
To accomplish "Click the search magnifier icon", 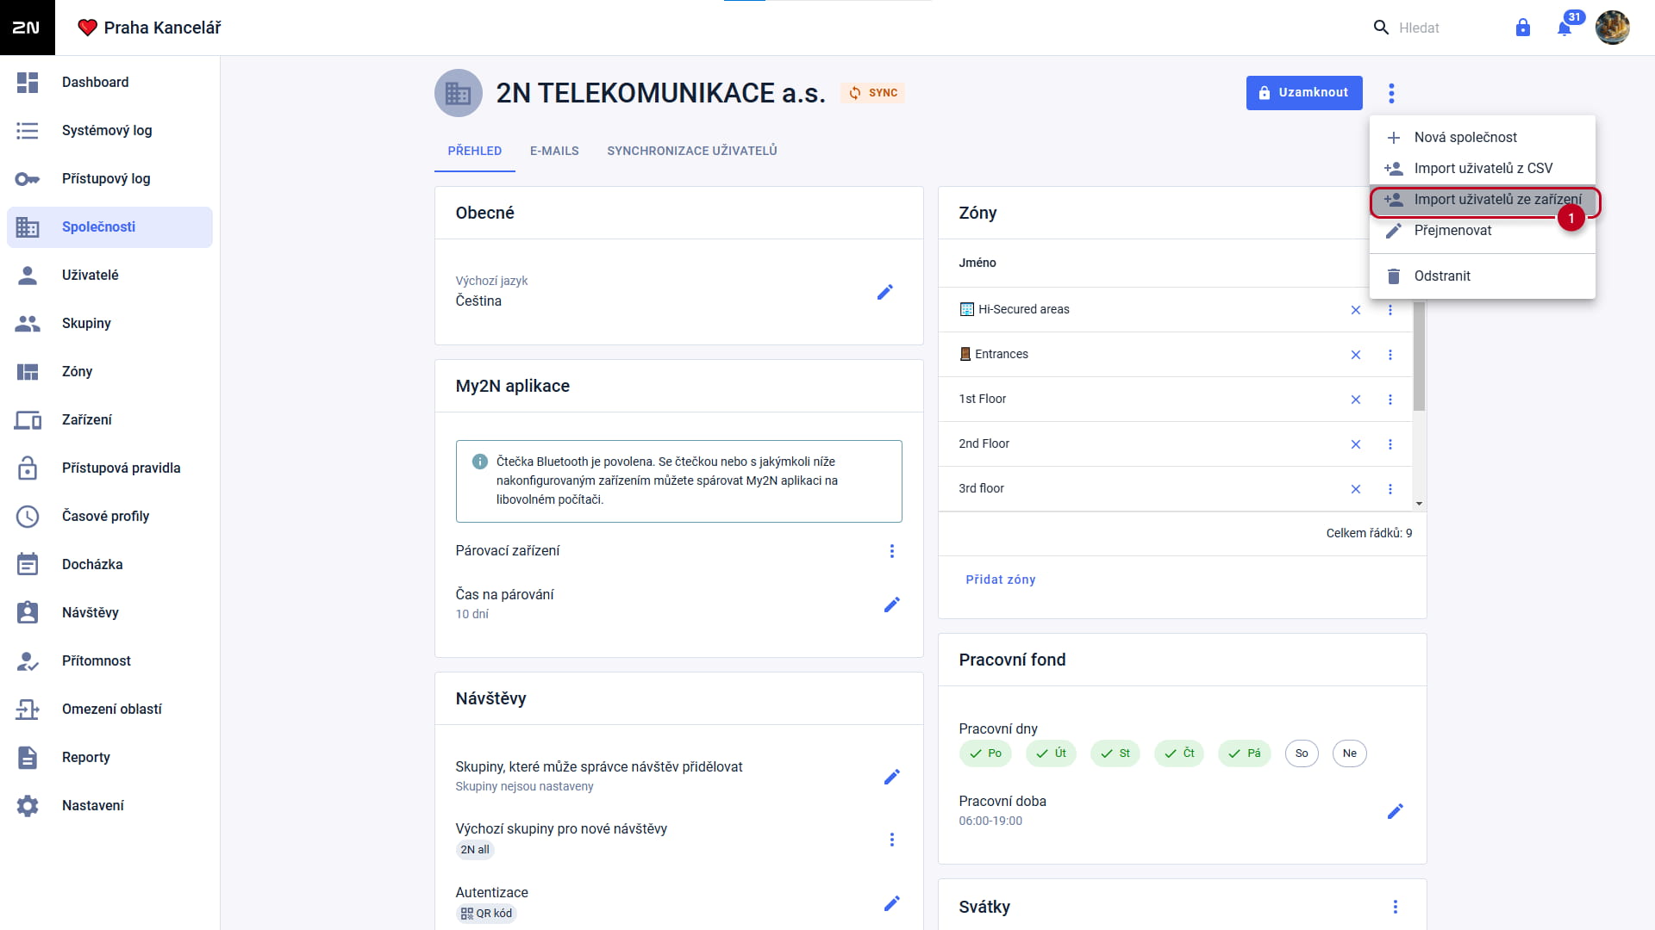I will pyautogui.click(x=1381, y=28).
